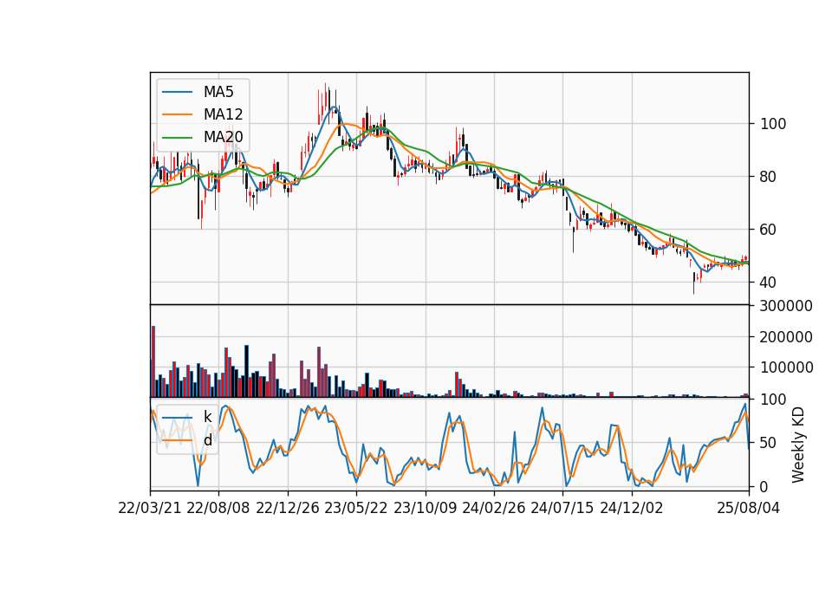Click the date label 23/05/22
This screenshot has height=598, width=832.
click(x=356, y=508)
